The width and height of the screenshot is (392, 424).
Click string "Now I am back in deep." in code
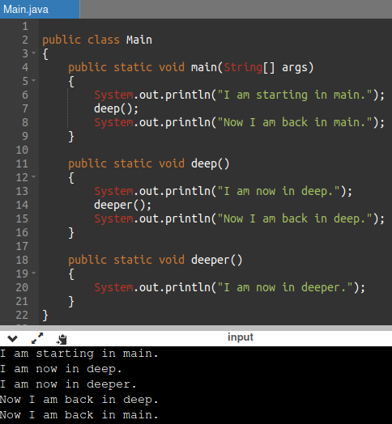(295, 219)
